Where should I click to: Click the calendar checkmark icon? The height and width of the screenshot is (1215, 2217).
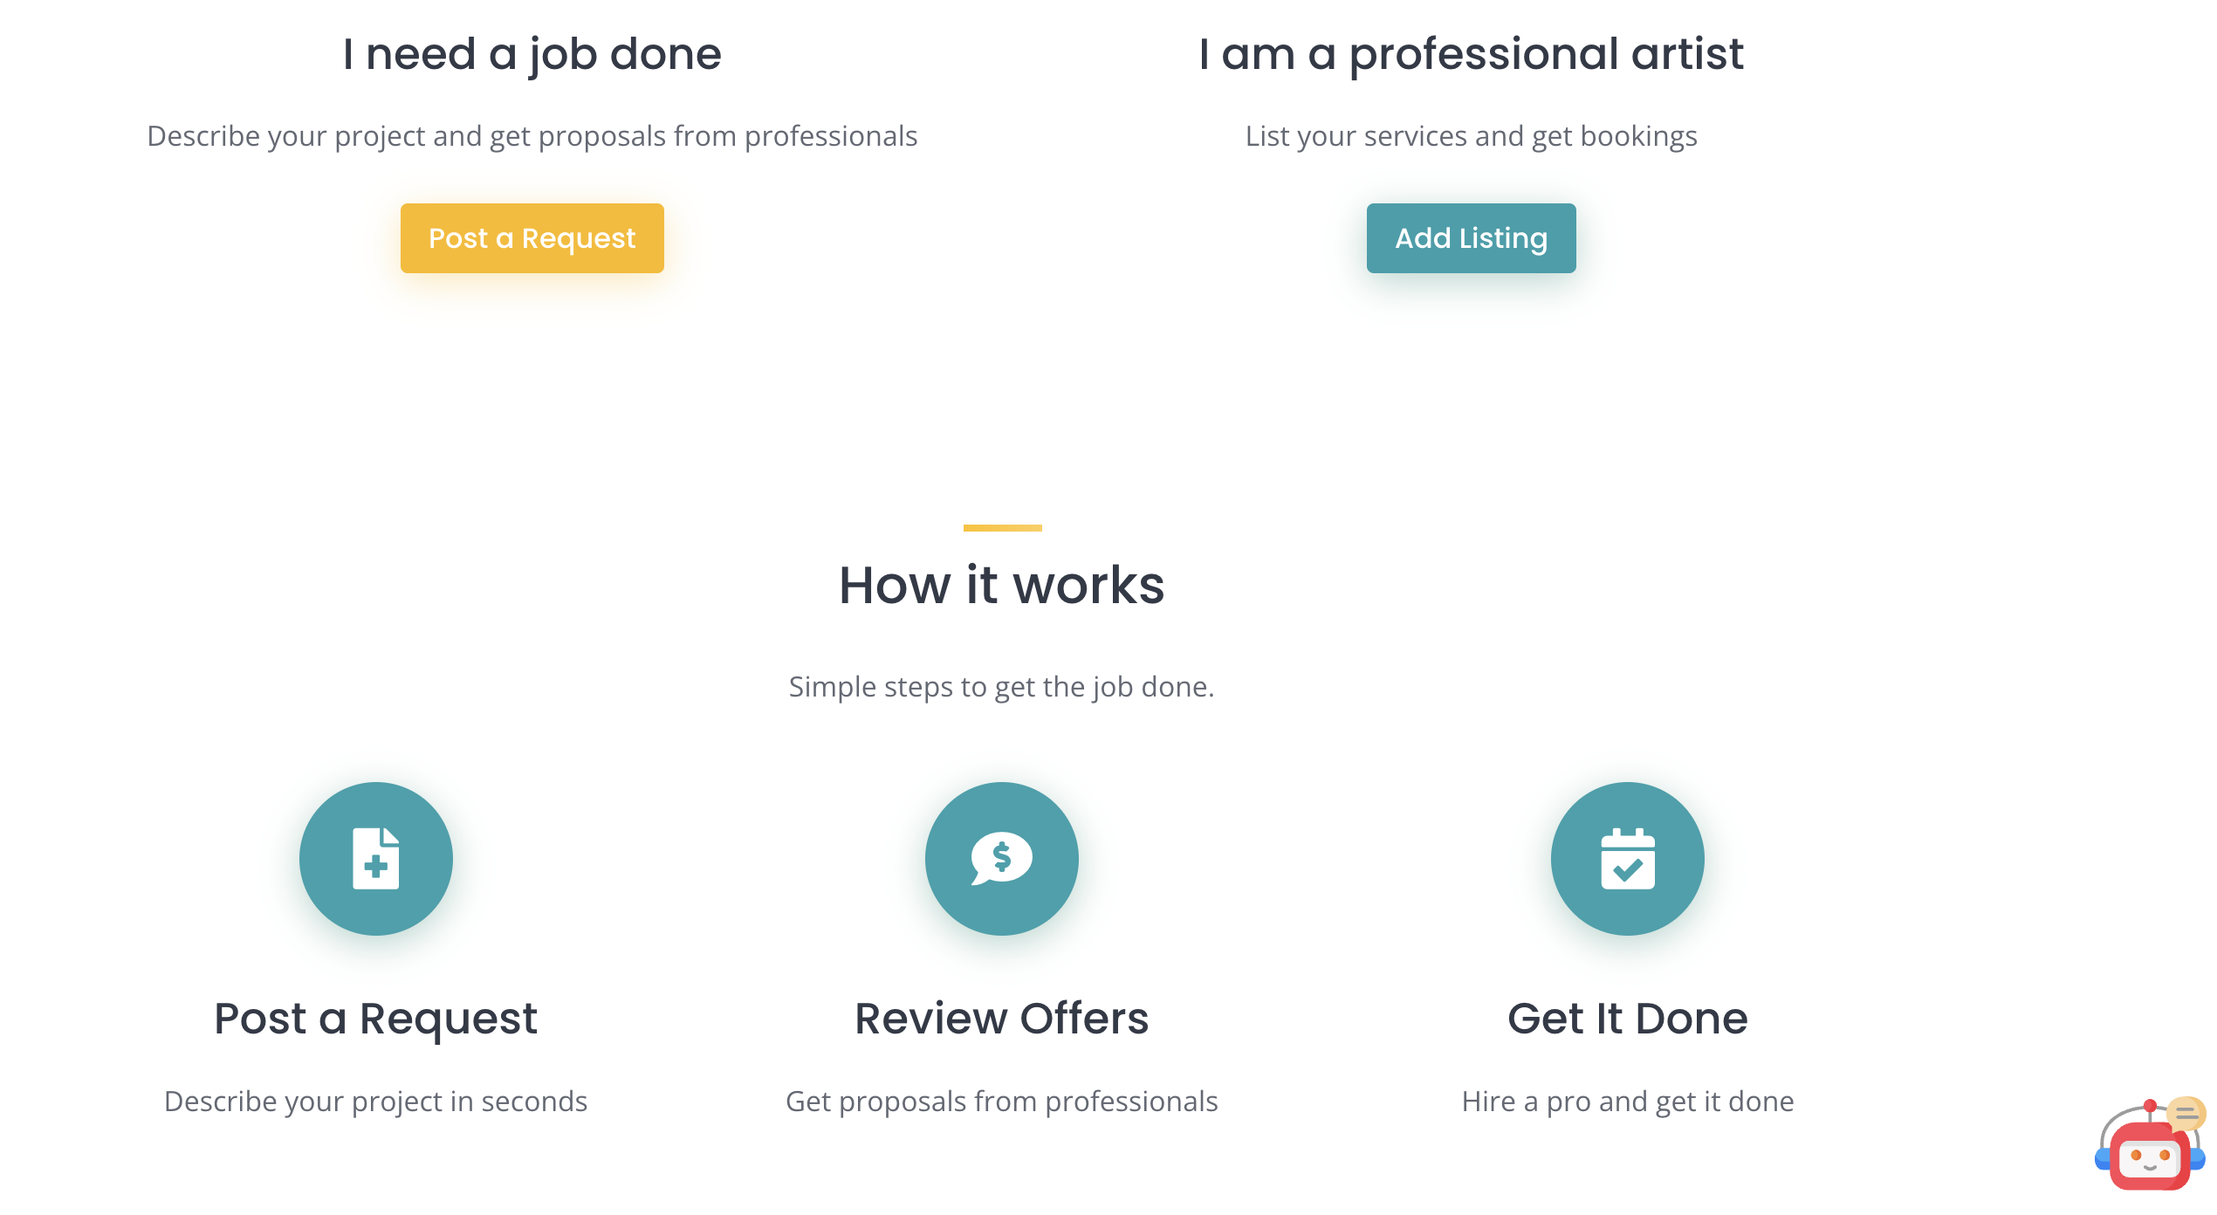click(1628, 859)
